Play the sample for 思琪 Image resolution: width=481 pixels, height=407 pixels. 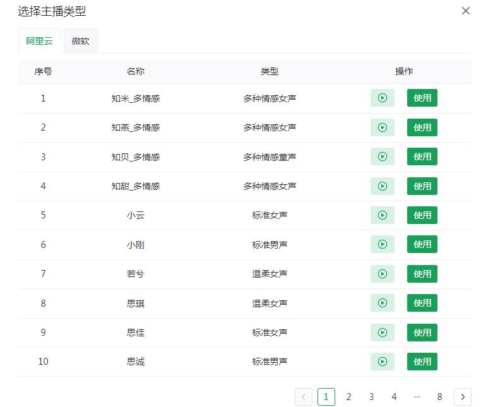[x=383, y=303]
